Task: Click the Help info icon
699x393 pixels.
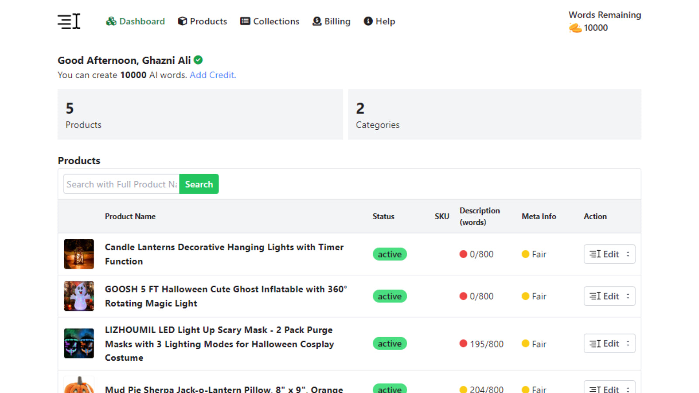Action: (x=367, y=21)
